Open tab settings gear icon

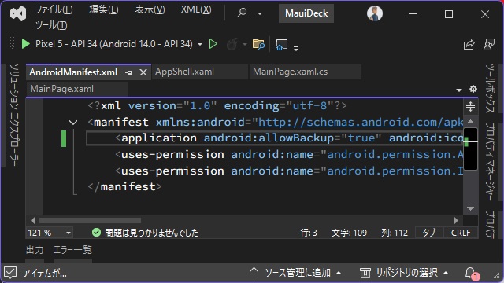coord(472,89)
